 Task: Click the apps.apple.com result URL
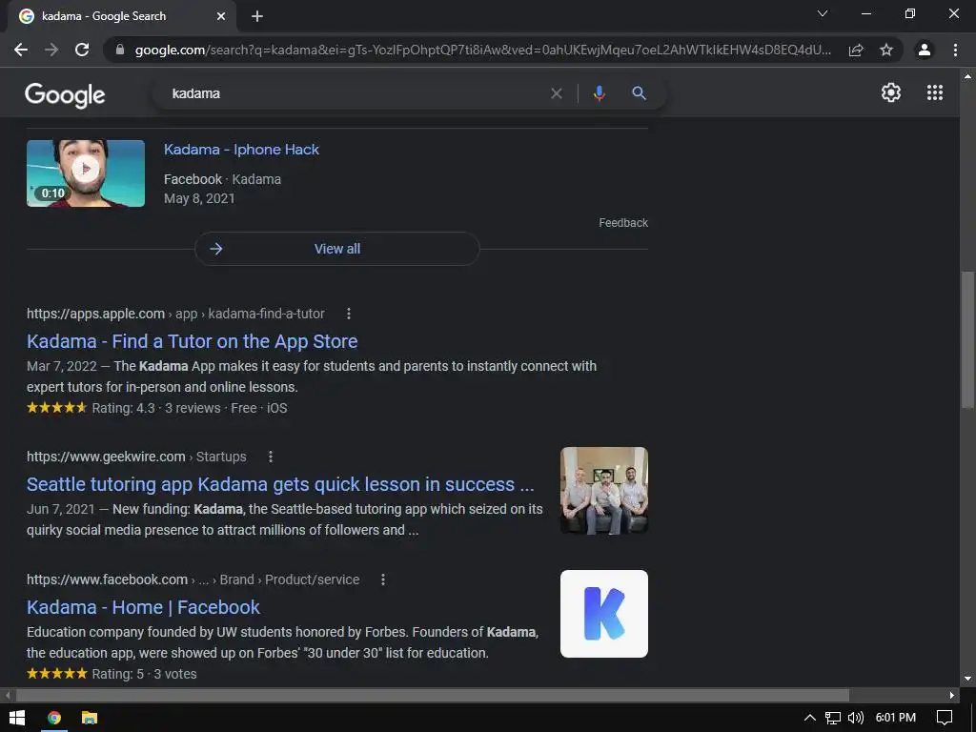[175, 314]
